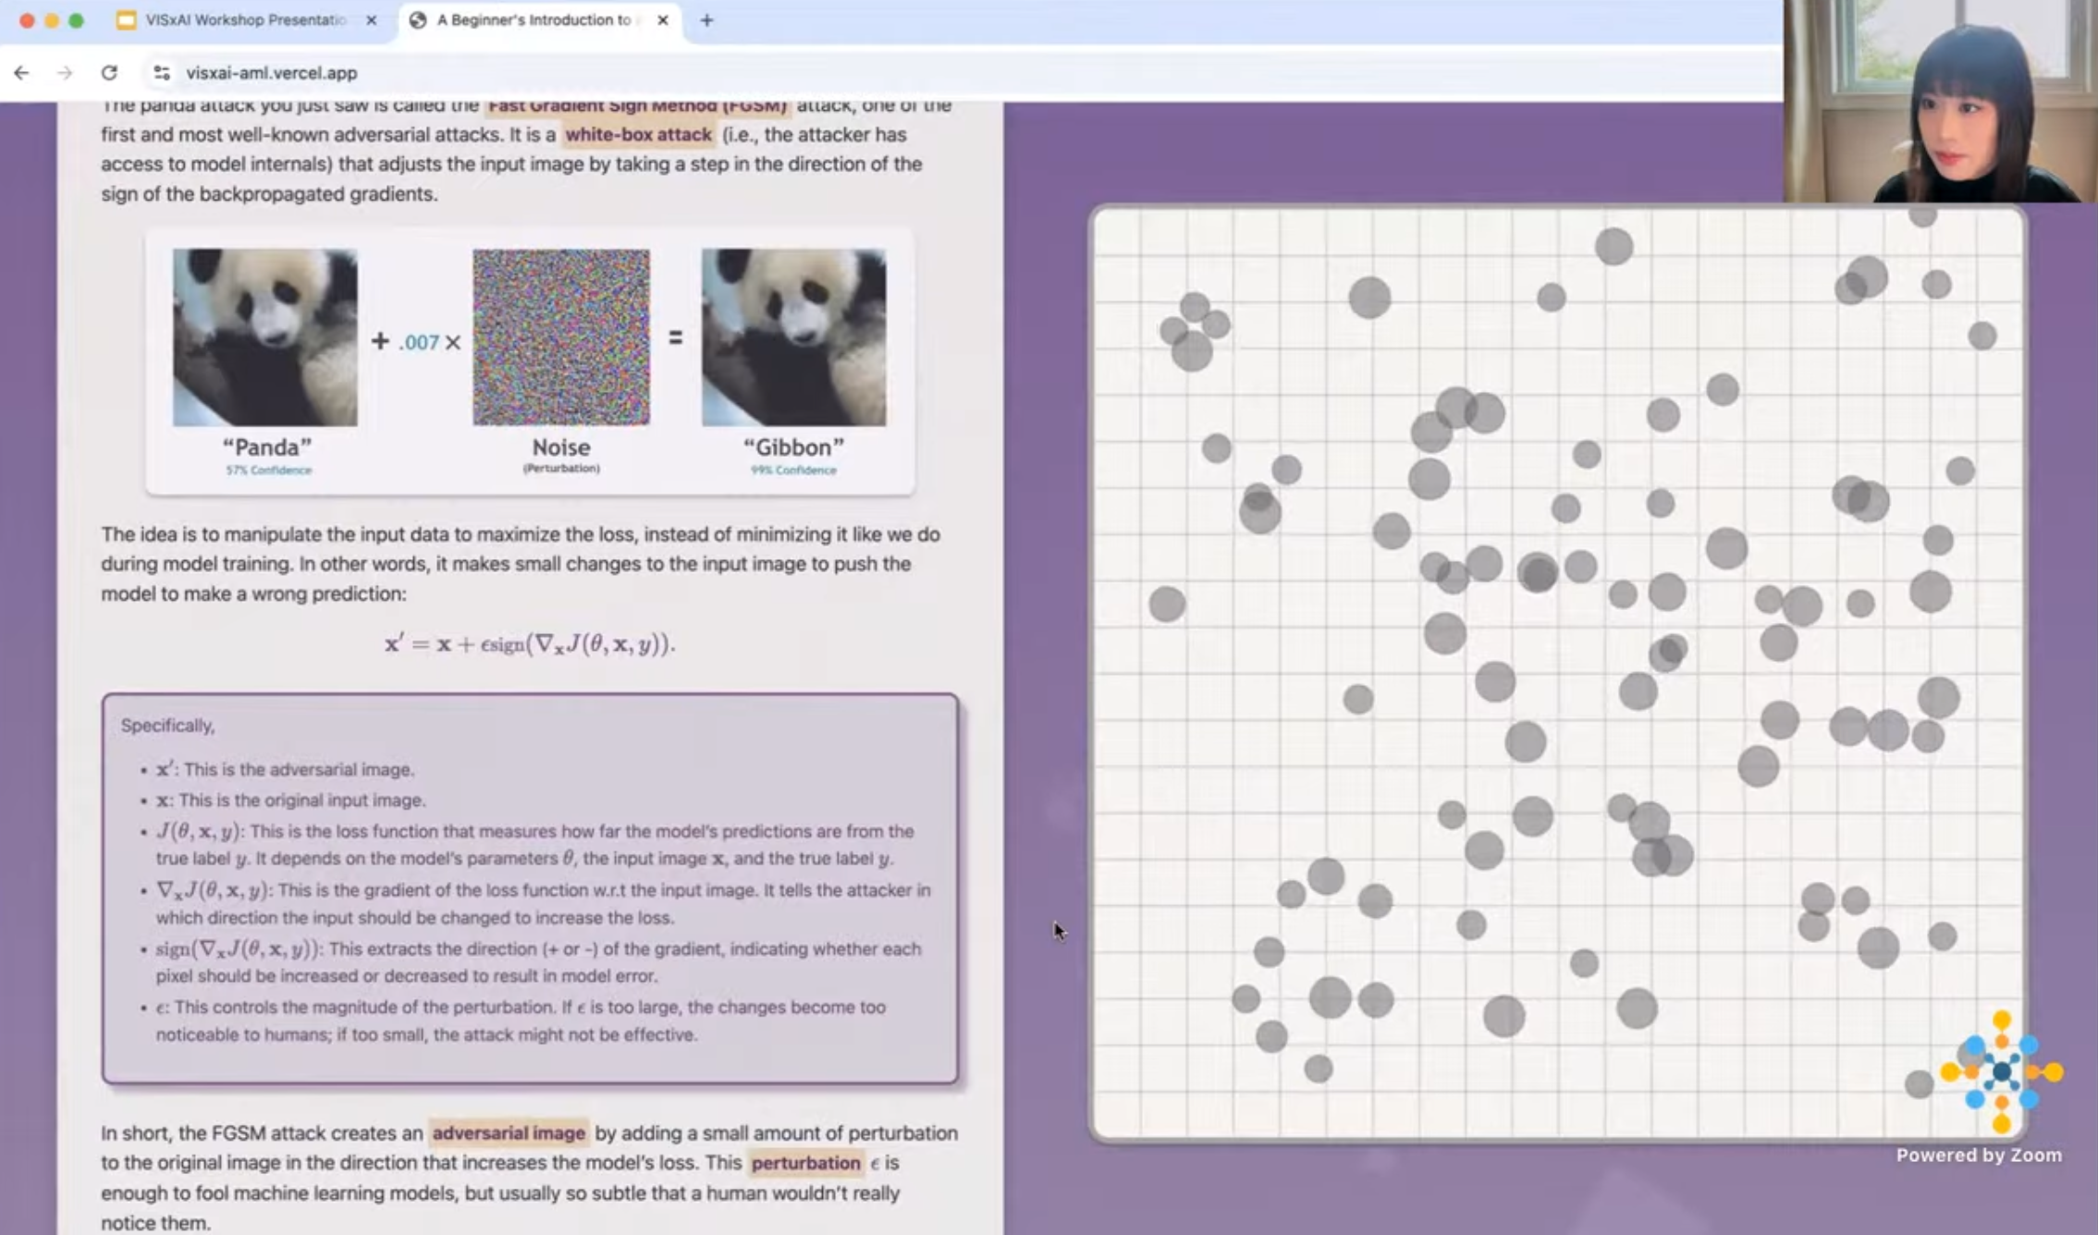Screen dimensions: 2098x1235
Task: Click the highlighted perturbation term
Action: click(x=805, y=1163)
